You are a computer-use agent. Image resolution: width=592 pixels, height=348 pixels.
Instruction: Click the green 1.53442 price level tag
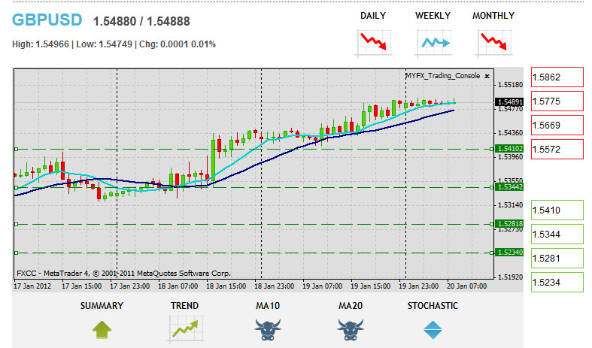509,187
